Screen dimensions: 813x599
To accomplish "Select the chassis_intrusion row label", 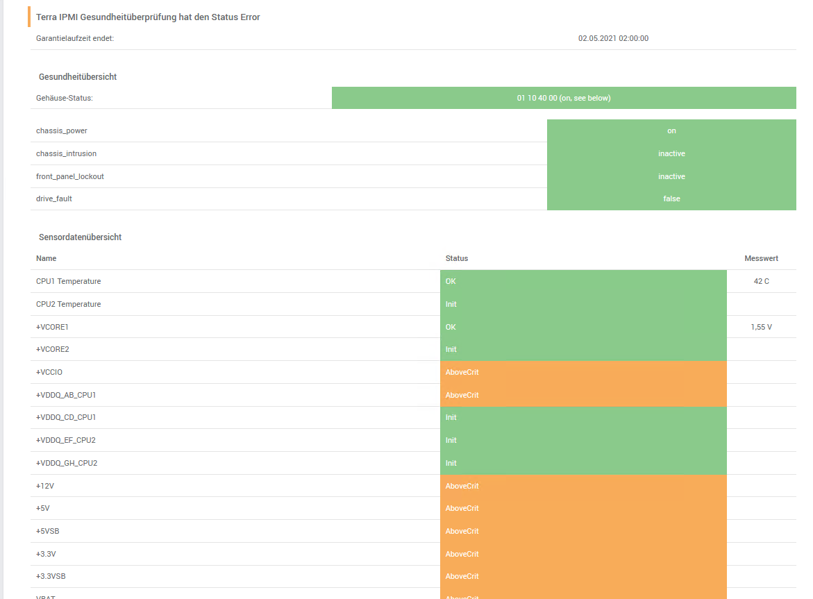I will [x=67, y=153].
